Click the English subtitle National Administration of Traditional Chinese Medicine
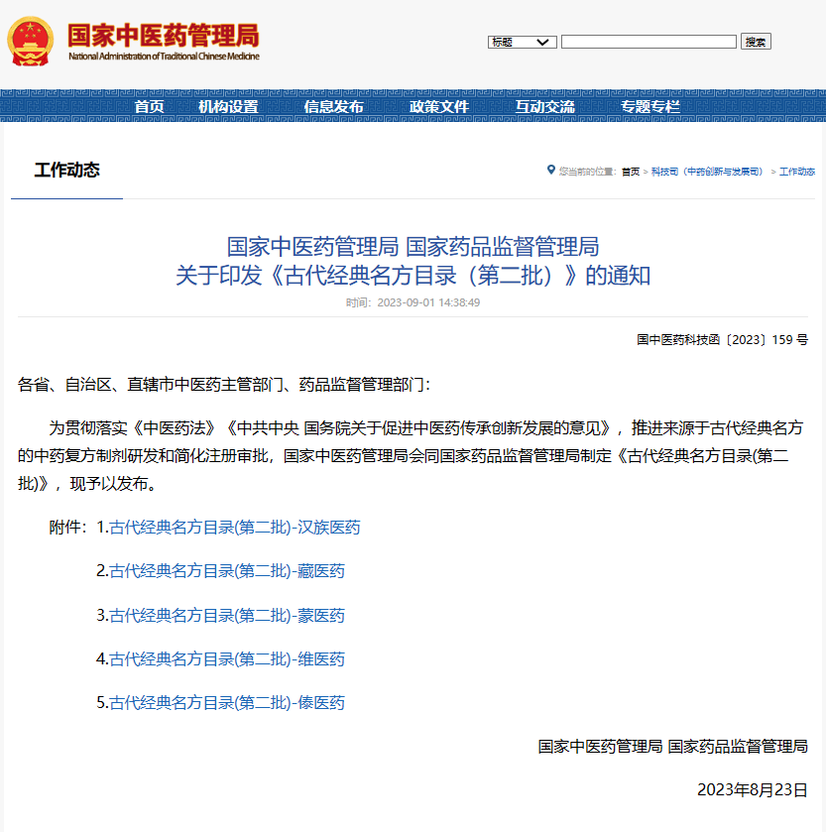Screen dimensions: 826x832 pos(164,57)
